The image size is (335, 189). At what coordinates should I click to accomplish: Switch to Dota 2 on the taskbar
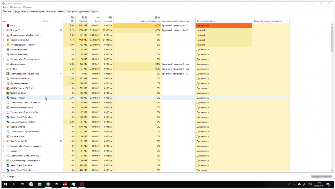click(x=82, y=184)
